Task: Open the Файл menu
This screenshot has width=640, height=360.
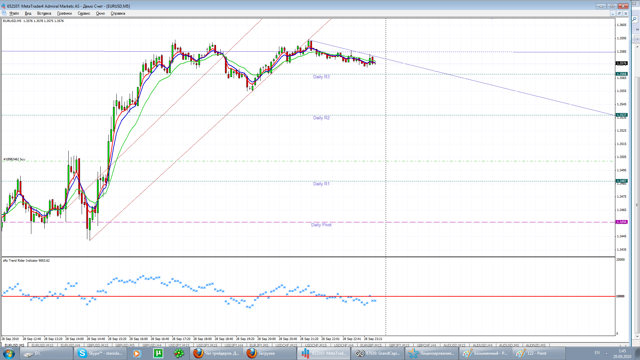Action: (14, 13)
